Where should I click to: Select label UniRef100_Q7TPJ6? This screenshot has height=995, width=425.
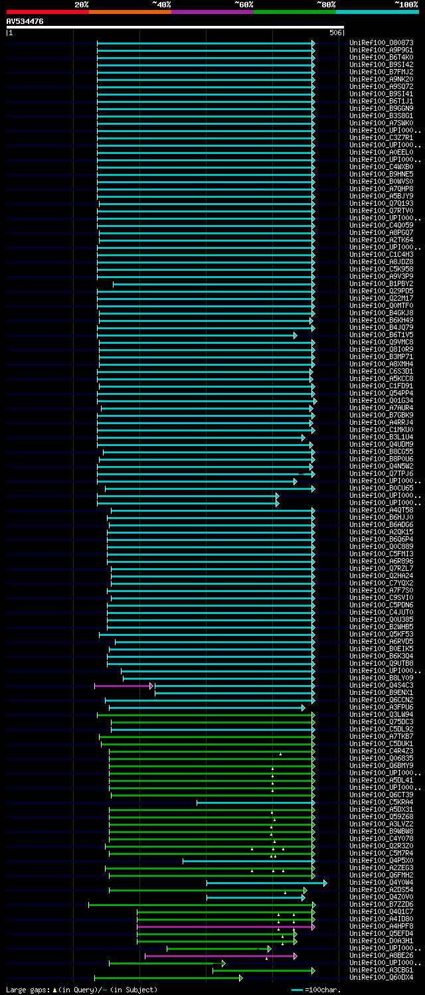[381, 474]
